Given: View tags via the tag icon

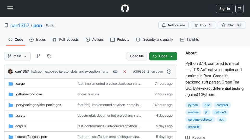Looking at the screenshot, I should [x=49, y=56].
